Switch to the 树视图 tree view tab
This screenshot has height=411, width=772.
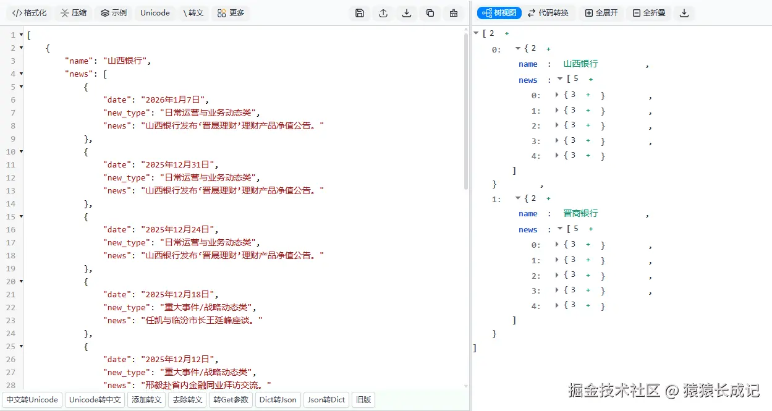coord(499,13)
